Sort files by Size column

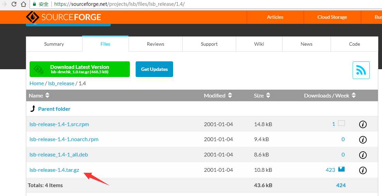tap(262, 95)
